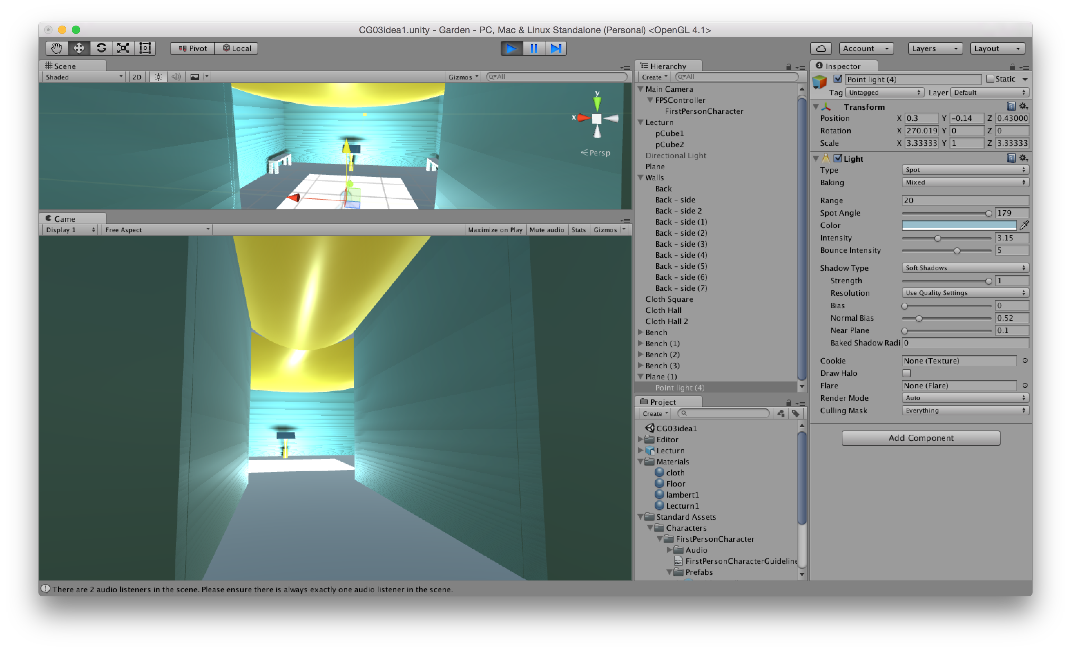Open the Shadow Type dropdown

965,268
